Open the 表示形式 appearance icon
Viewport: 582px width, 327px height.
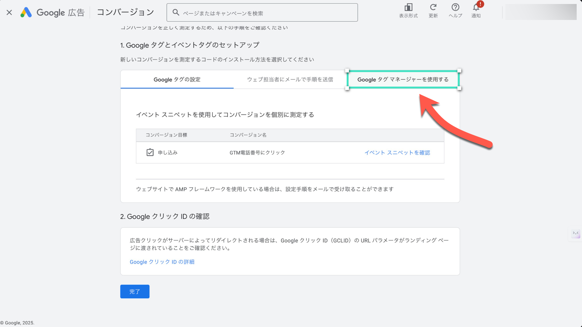tap(408, 8)
